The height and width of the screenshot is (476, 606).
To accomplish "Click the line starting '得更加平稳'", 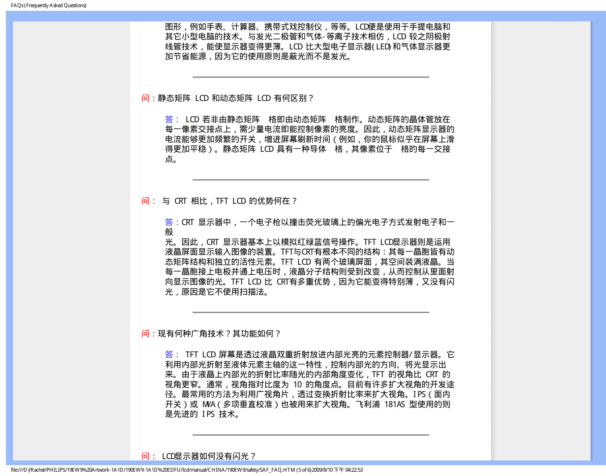I will (x=308, y=149).
